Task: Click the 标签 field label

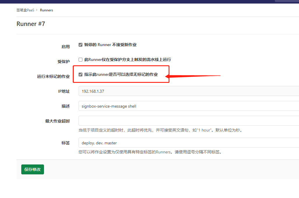Action: [66, 143]
